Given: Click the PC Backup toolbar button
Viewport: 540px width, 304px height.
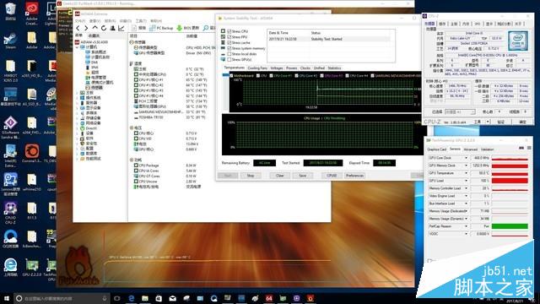Looking at the screenshot, I should click(x=161, y=28).
